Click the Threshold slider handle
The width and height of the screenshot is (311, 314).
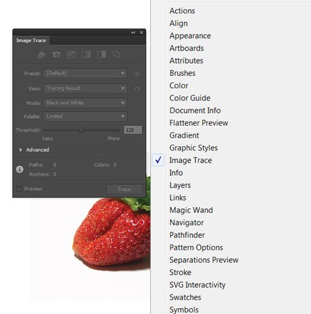point(82,130)
